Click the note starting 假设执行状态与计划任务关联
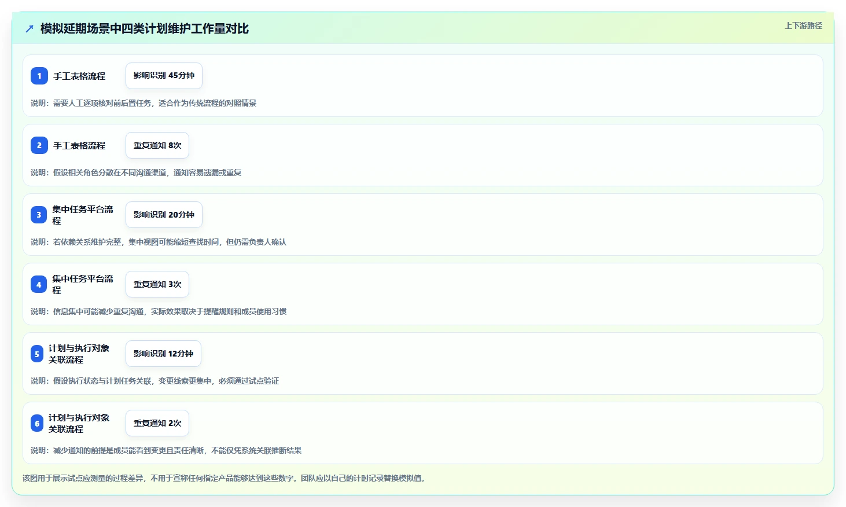This screenshot has width=846, height=507. click(155, 381)
